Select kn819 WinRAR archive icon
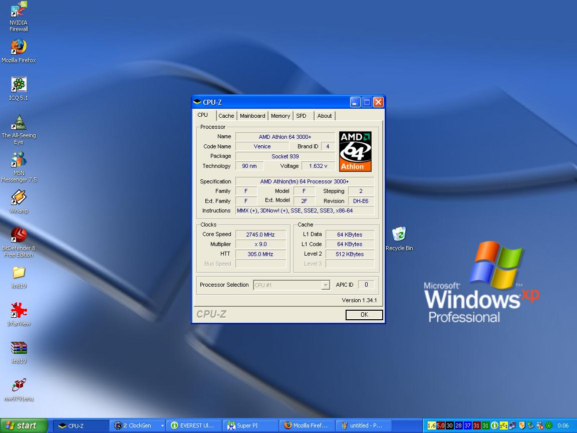This screenshot has height=433, width=577. pos(19,352)
